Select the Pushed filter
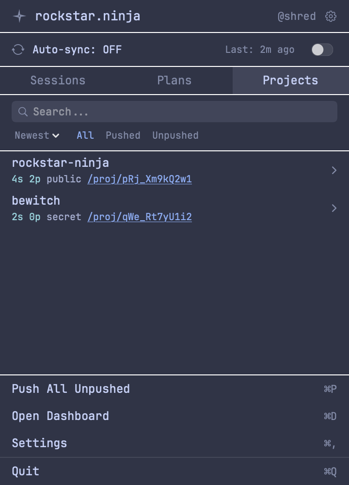The width and height of the screenshot is (349, 485). click(x=123, y=135)
